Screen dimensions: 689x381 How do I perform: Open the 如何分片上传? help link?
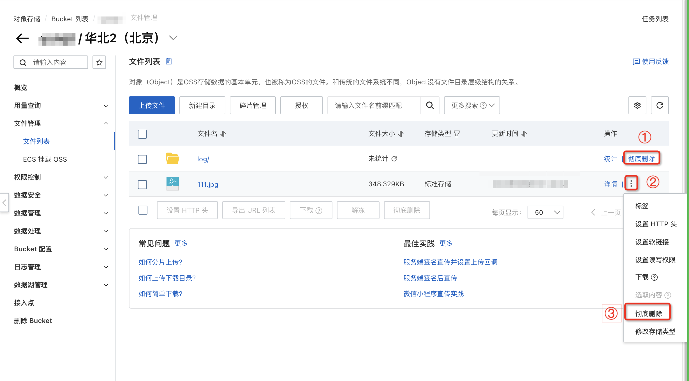click(160, 262)
